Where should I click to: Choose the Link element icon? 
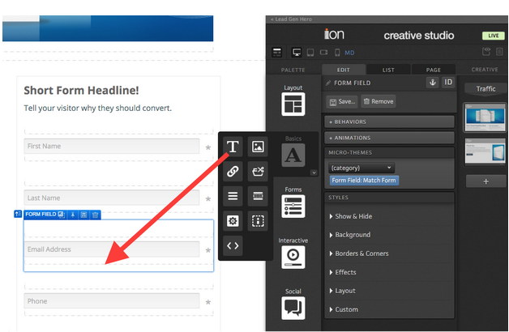point(233,171)
